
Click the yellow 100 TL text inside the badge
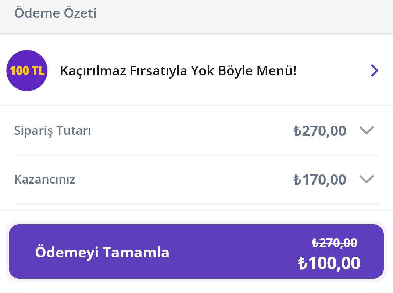(x=27, y=70)
